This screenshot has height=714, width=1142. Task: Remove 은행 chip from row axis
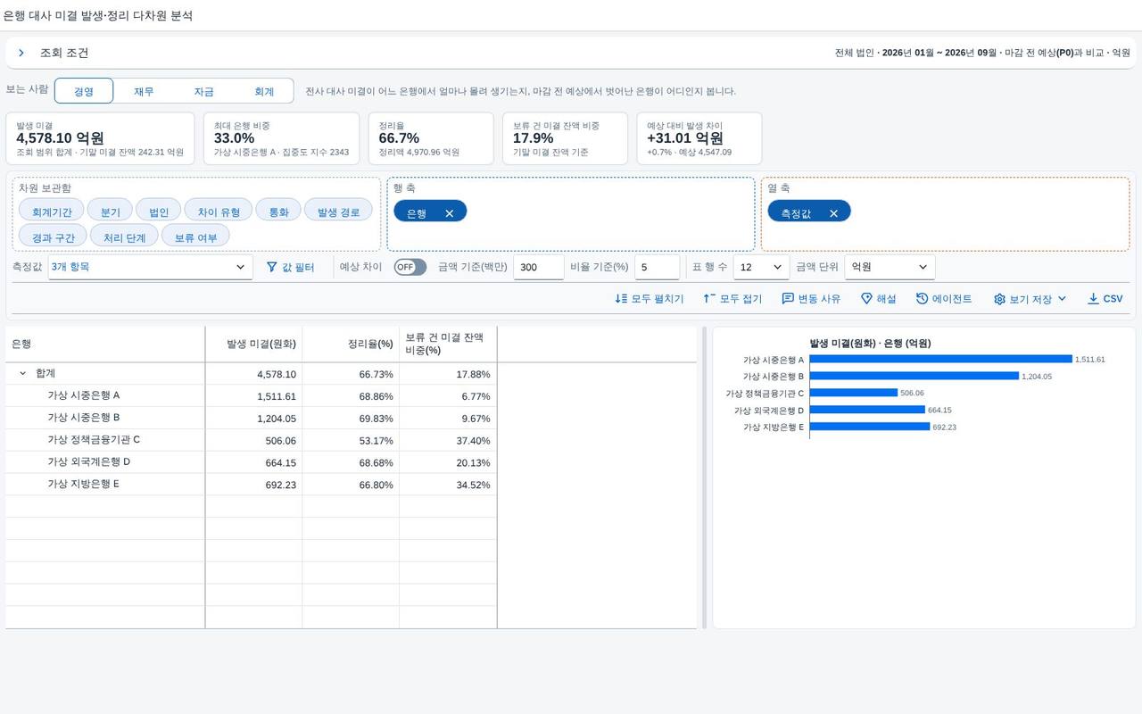[450, 213]
